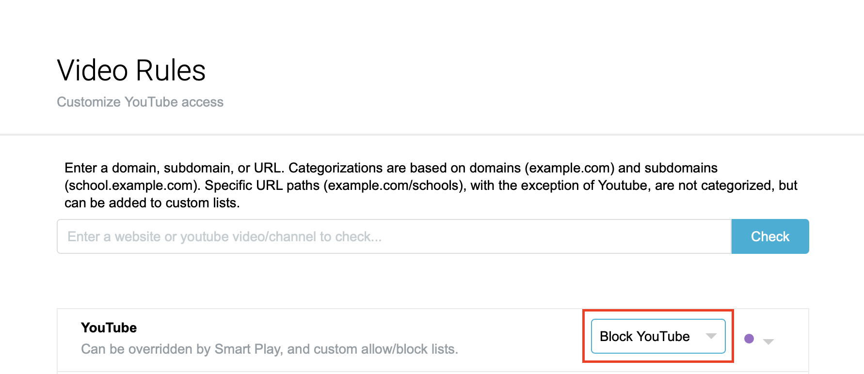
Task: Open the Block YouTube dropdown
Action: click(658, 336)
